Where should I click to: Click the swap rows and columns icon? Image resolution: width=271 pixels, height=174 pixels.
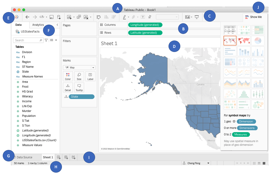click(x=99, y=17)
